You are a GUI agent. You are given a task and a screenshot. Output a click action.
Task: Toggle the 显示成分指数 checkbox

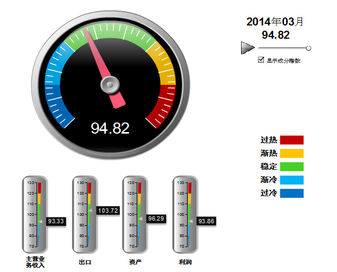click(261, 60)
